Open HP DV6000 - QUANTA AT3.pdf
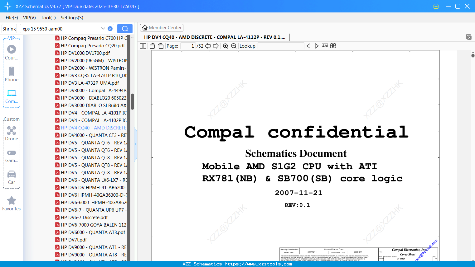 91,232
